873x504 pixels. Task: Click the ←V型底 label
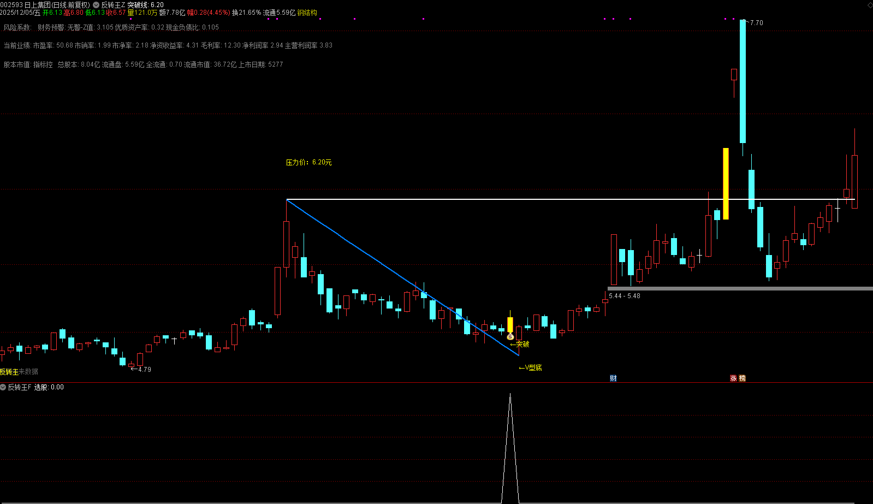(x=530, y=367)
